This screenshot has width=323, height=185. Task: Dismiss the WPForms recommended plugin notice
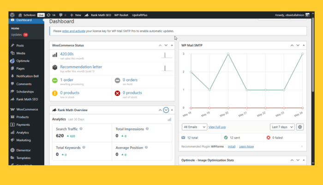tap(302, 147)
